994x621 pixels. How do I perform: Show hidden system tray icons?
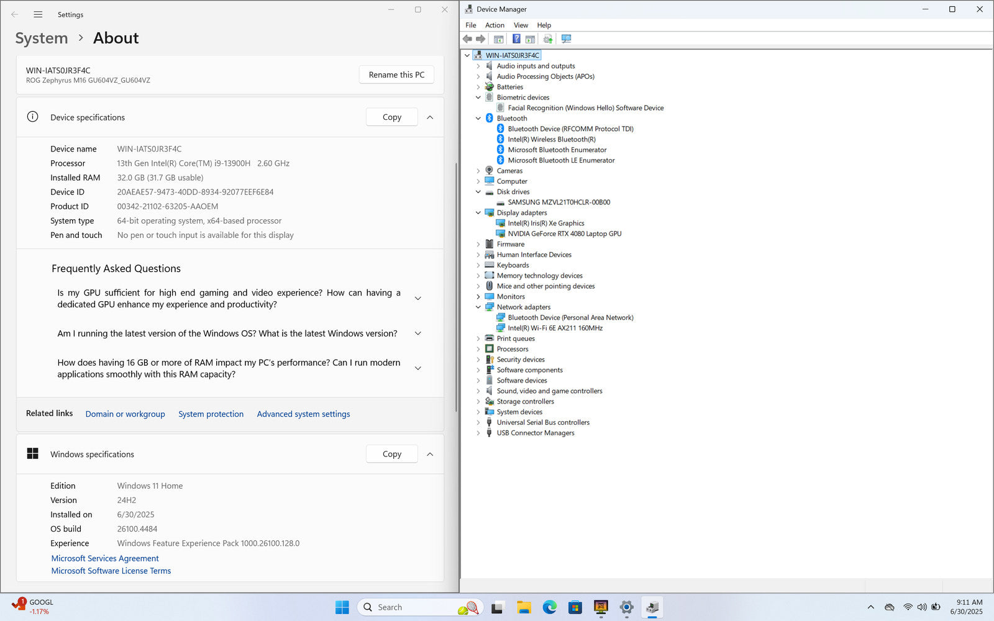click(870, 607)
